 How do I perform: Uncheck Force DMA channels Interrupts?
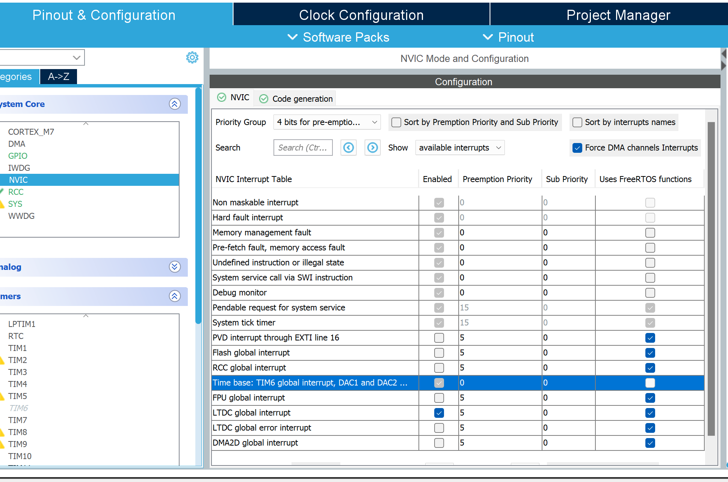click(577, 148)
